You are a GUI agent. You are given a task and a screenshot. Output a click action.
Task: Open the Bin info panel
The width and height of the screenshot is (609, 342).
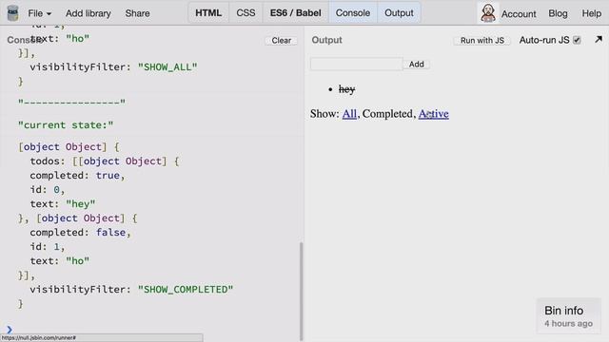pos(568,316)
